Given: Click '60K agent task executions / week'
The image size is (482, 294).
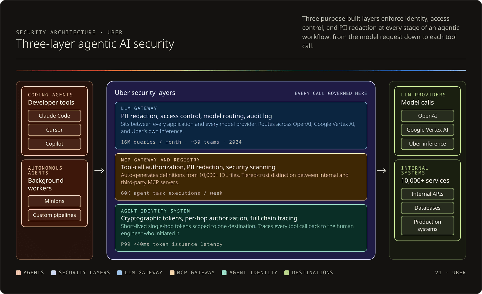Looking at the screenshot, I should point(172,193).
